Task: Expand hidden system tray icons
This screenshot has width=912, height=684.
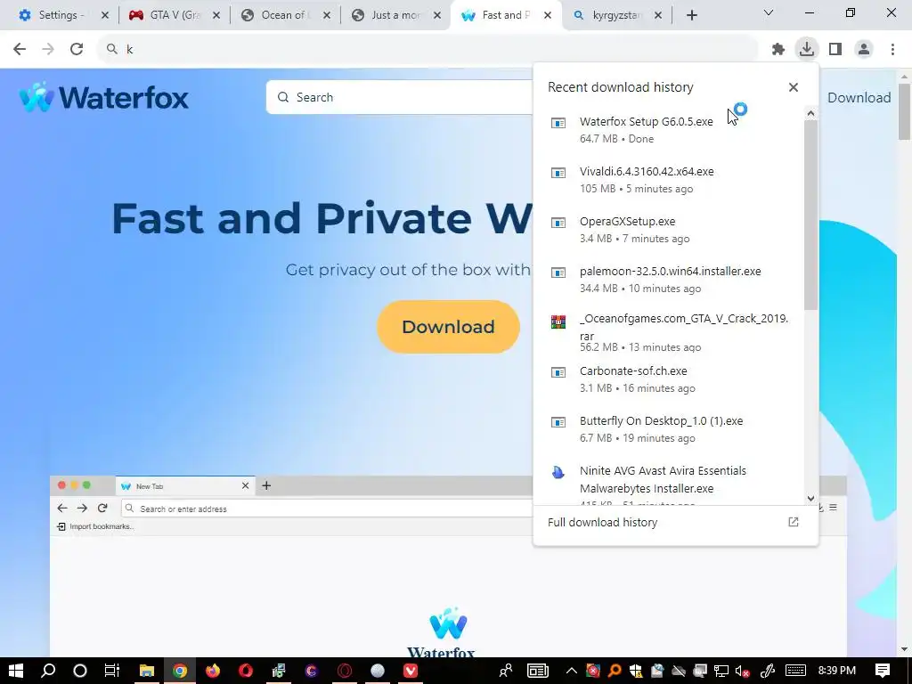Action: coord(572,671)
